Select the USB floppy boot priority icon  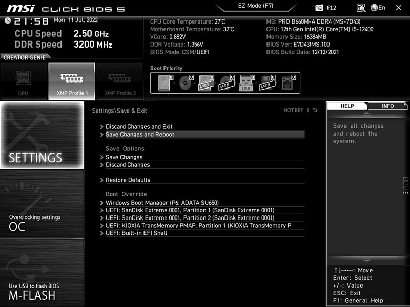point(267,82)
